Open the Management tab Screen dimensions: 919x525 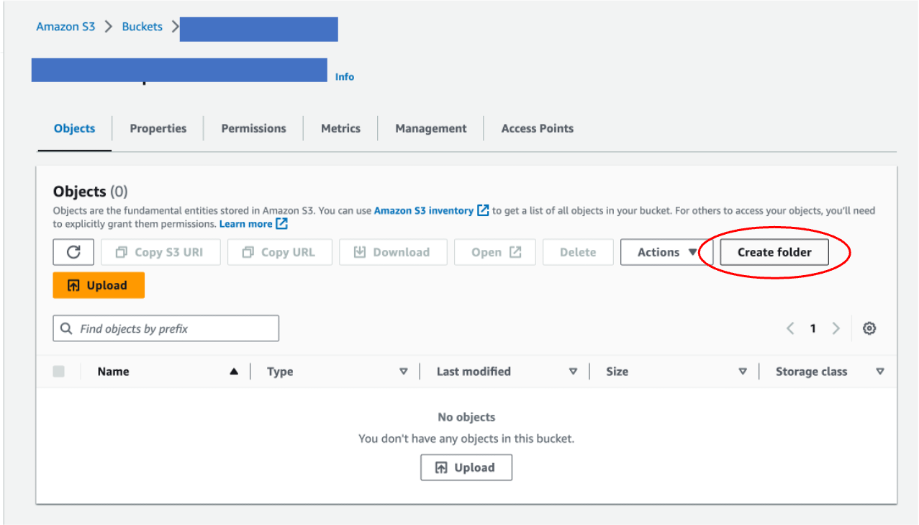(x=430, y=128)
